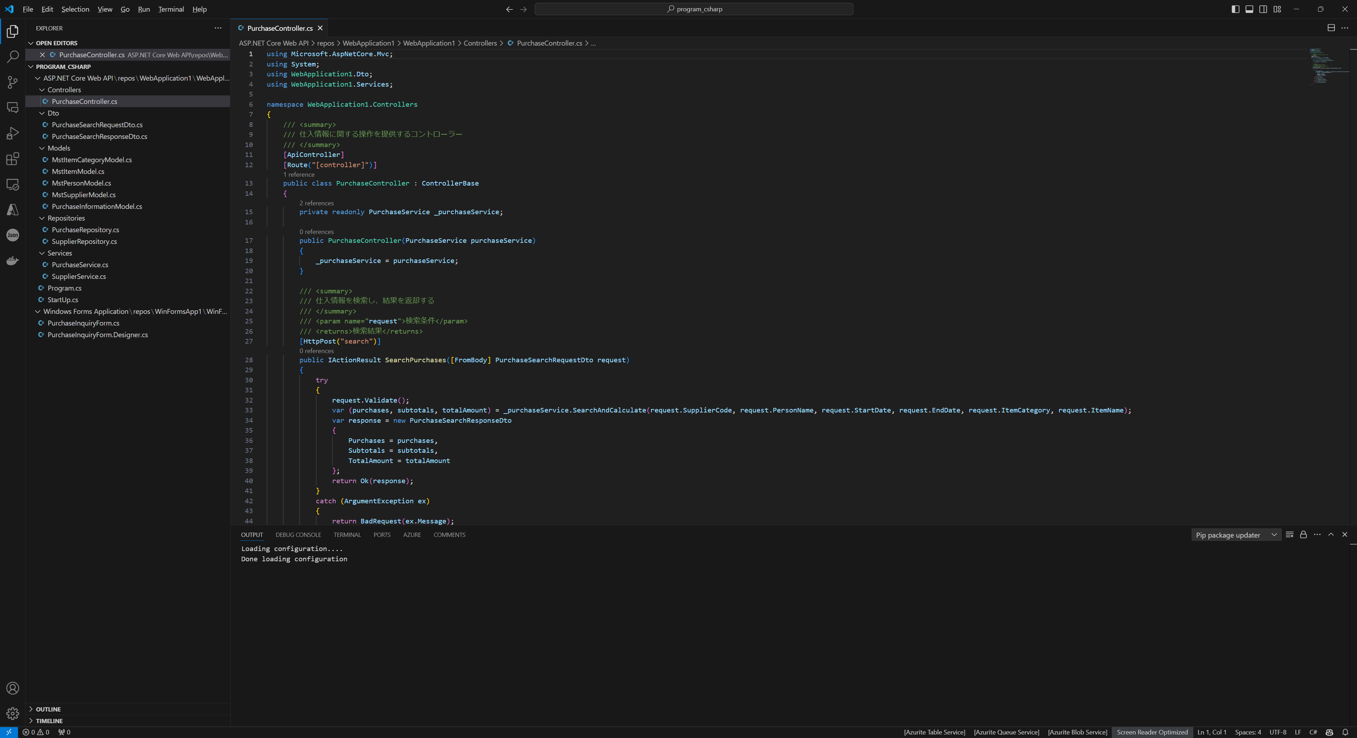Open the Pip package updater dropdown
The width and height of the screenshot is (1357, 738).
coord(1236,535)
